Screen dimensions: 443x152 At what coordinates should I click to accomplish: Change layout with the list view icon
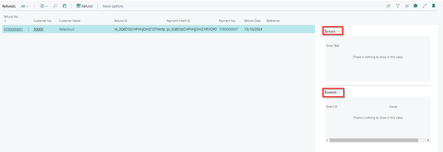point(406,6)
